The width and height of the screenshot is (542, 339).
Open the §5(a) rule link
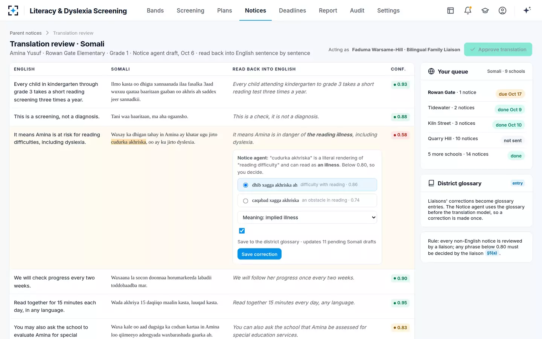click(x=492, y=253)
